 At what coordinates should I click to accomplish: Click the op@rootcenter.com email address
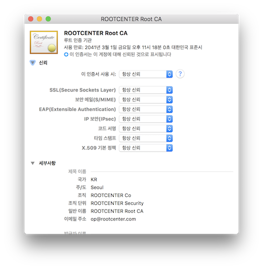[x=113, y=219]
